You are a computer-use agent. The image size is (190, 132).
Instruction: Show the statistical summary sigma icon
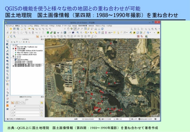106,33
